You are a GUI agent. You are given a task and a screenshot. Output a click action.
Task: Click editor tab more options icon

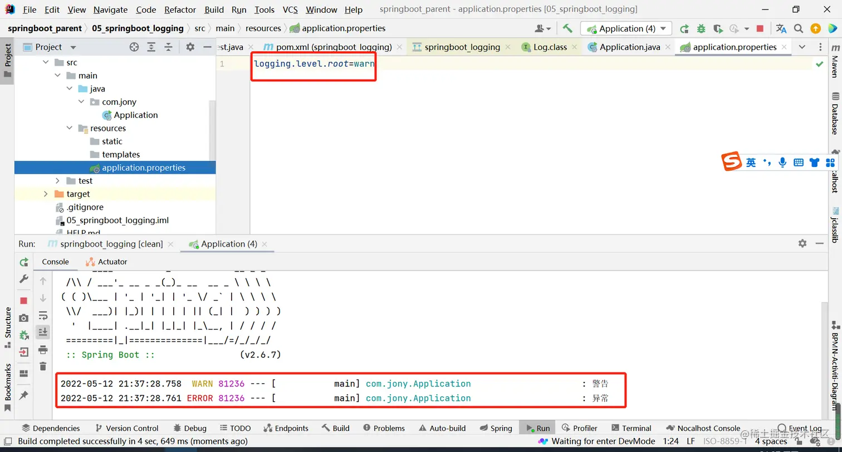tap(820, 47)
